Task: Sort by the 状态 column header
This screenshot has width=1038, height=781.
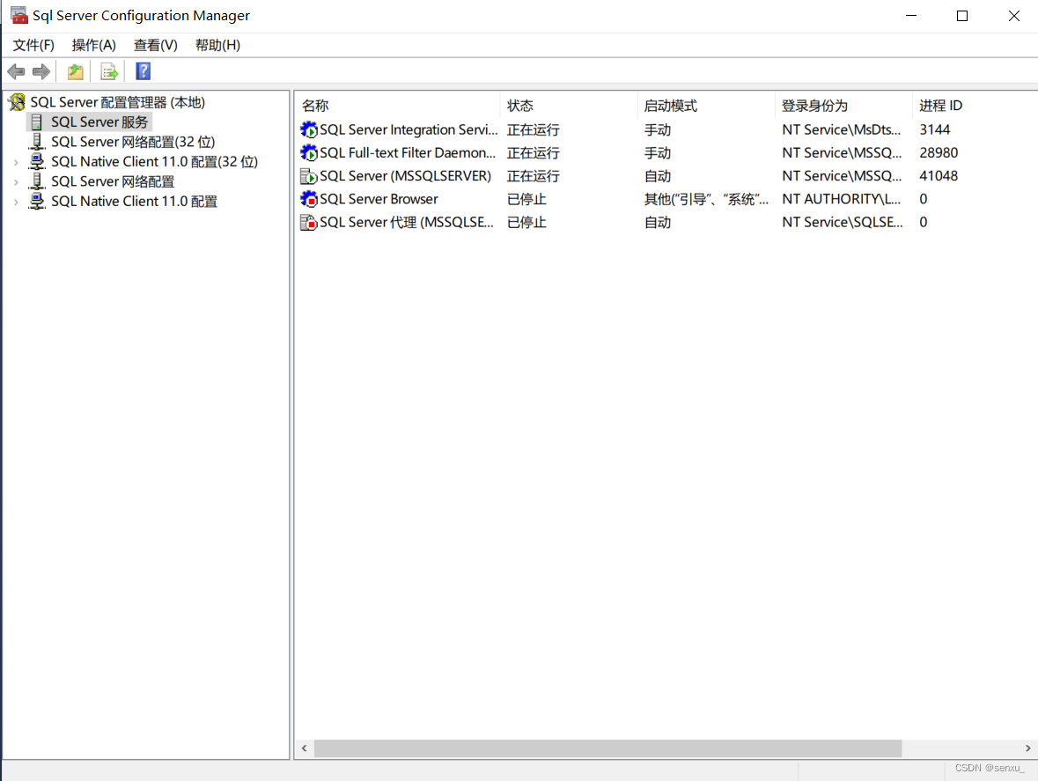Action: (569, 106)
